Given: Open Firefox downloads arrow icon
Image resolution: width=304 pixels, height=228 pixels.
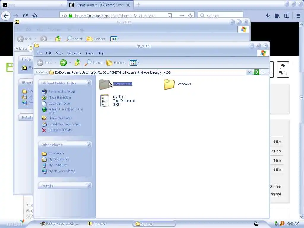Looking at the screenshot, I should click(268, 16).
